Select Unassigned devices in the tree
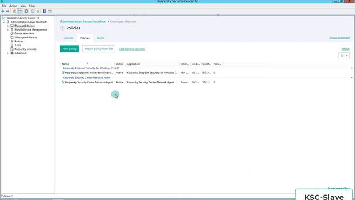 point(26,37)
